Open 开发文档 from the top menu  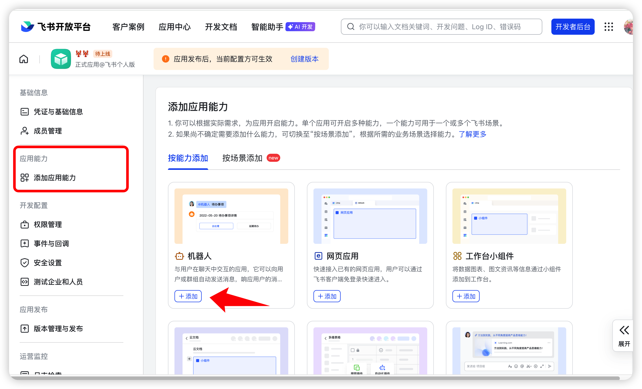pos(221,27)
